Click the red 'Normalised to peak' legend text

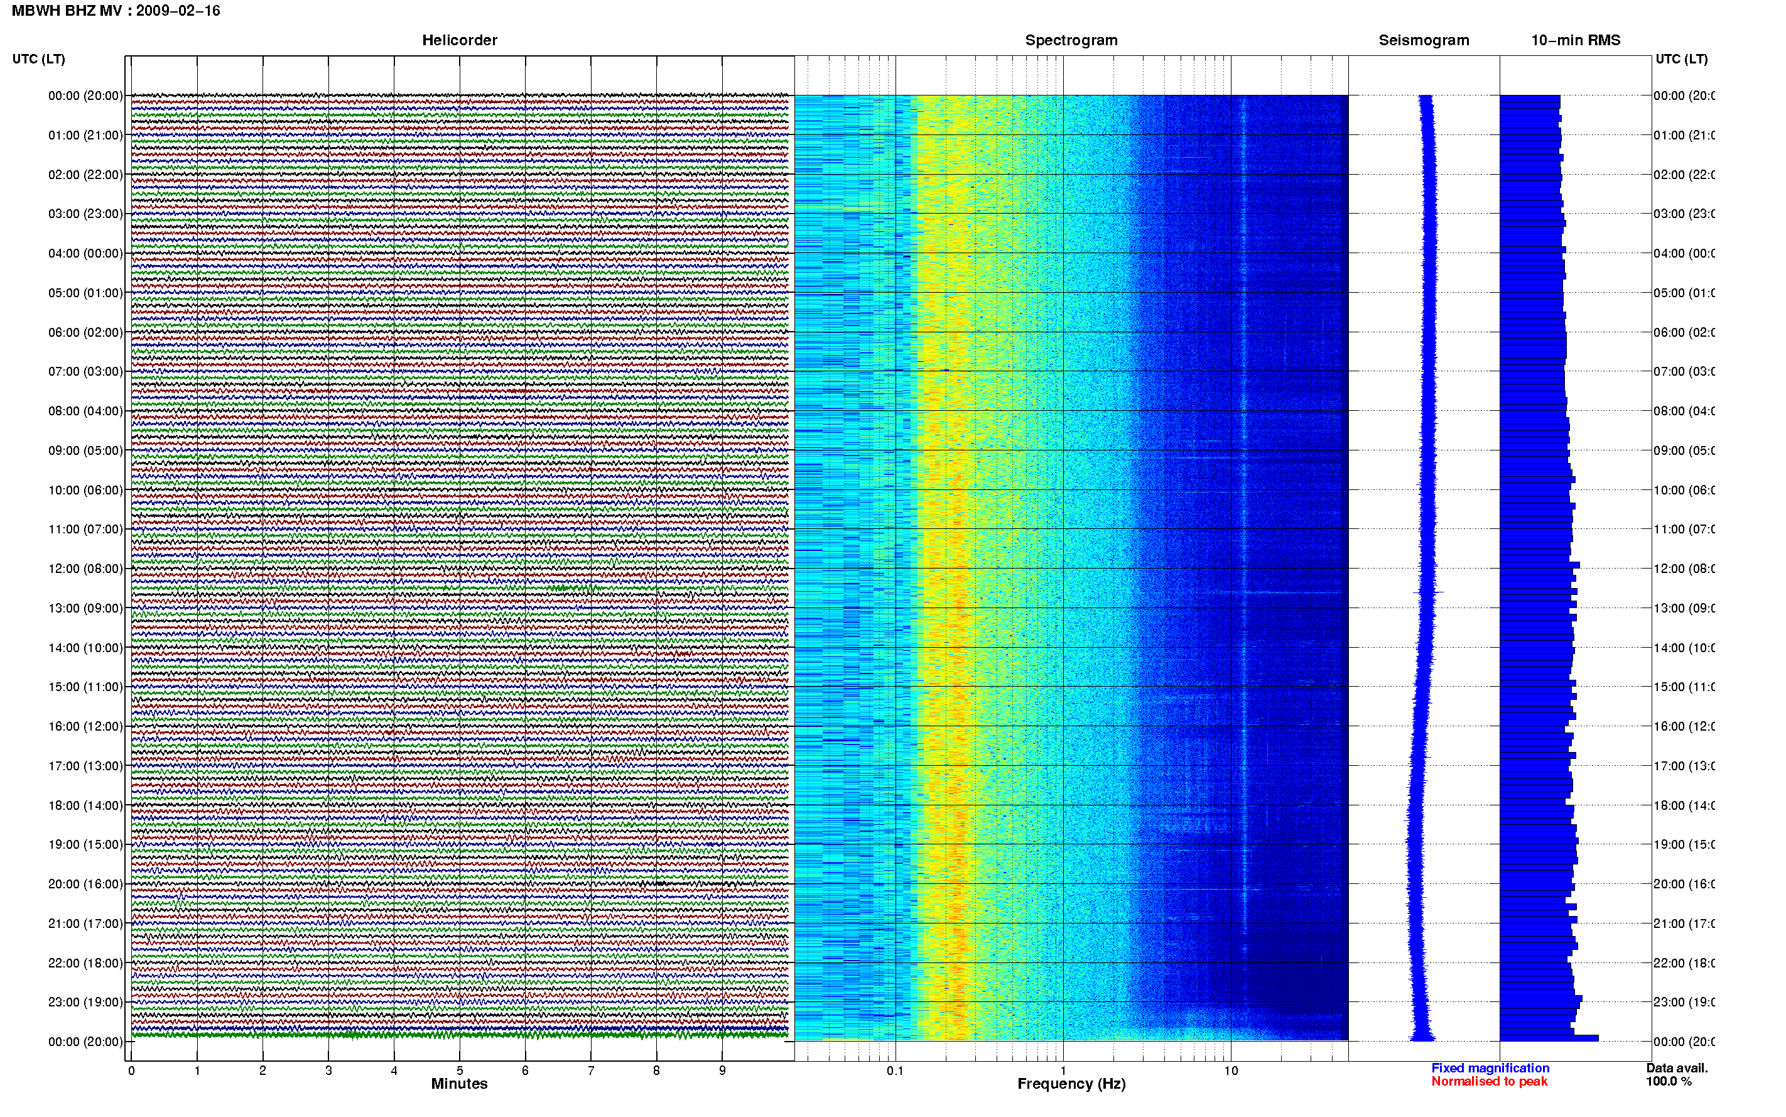(1489, 1082)
